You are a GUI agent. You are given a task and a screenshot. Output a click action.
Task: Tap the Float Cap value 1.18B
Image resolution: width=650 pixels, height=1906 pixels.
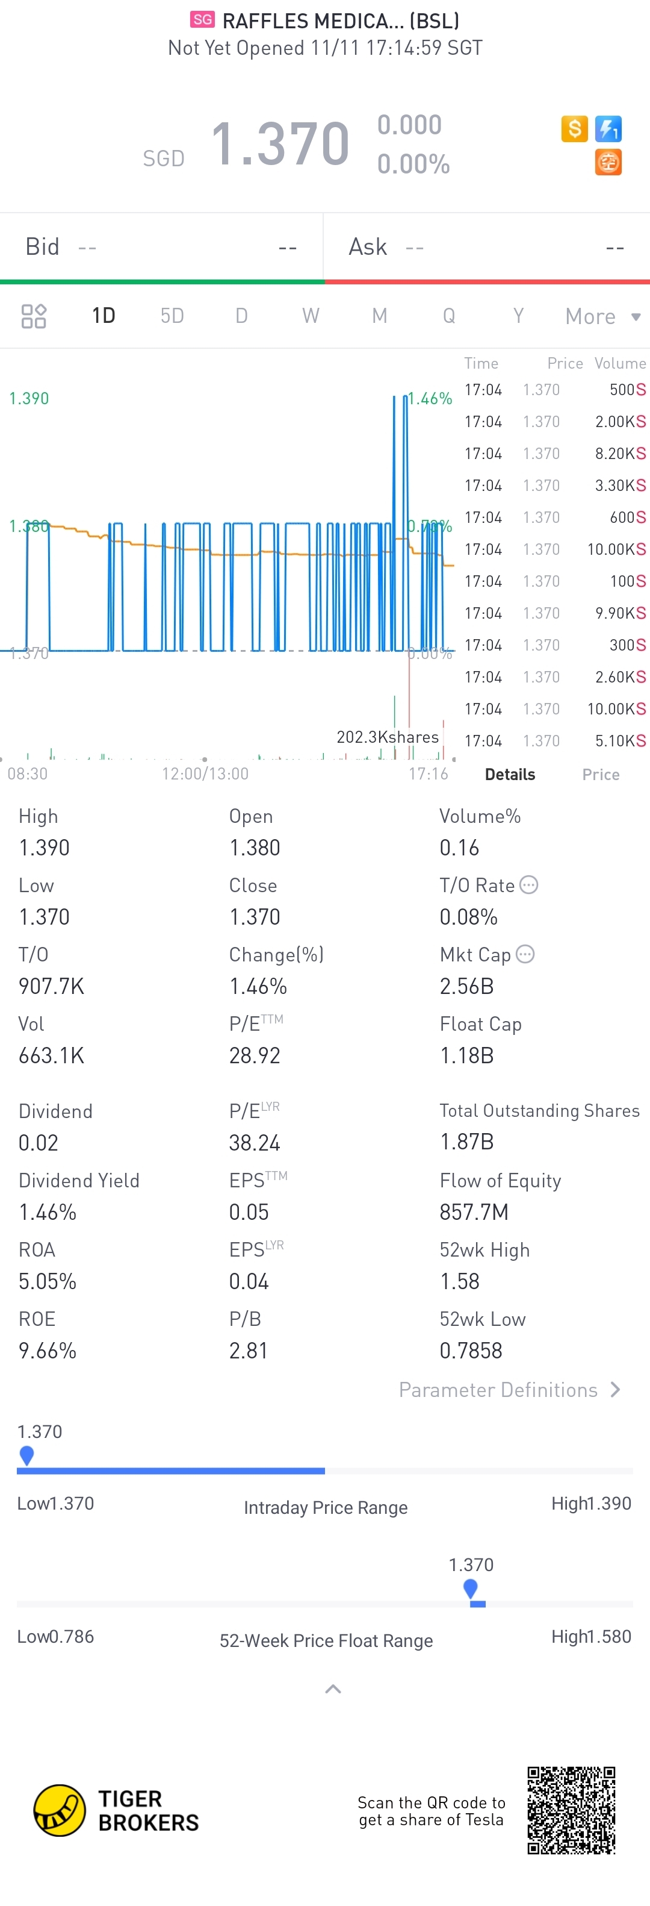tap(466, 1056)
